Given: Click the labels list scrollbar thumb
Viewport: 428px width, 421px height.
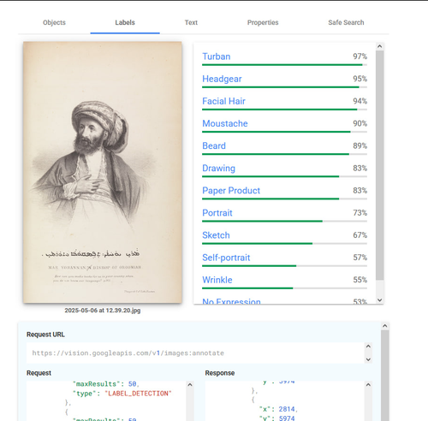Looking at the screenshot, I should pyautogui.click(x=379, y=165).
